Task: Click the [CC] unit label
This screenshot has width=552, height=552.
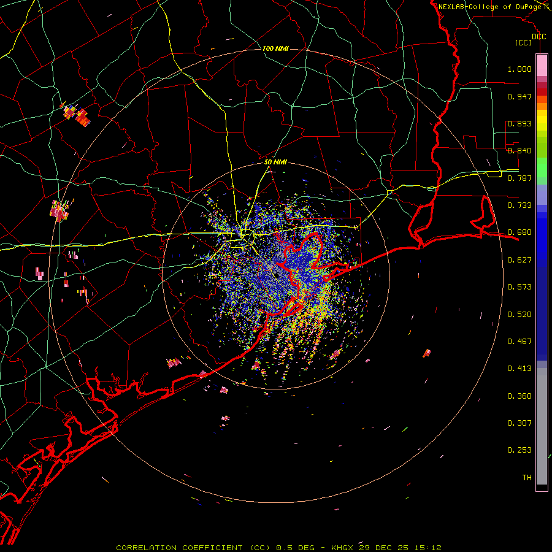Action: click(x=524, y=42)
